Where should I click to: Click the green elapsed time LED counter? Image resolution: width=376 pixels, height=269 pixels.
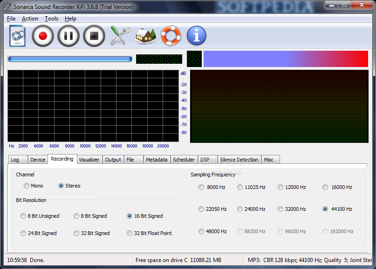(159, 59)
